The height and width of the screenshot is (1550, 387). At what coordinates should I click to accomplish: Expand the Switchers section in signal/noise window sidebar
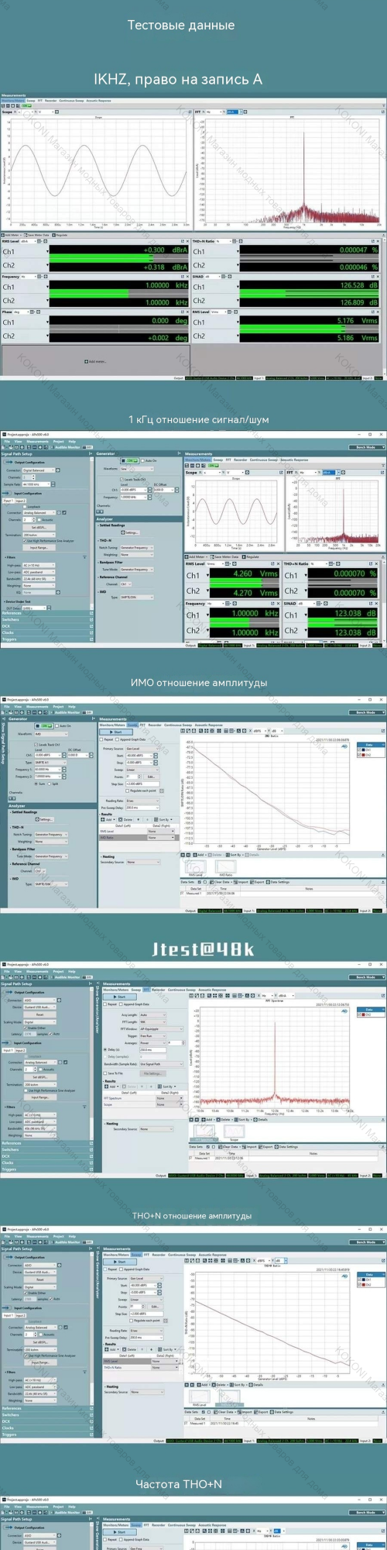coord(46,619)
